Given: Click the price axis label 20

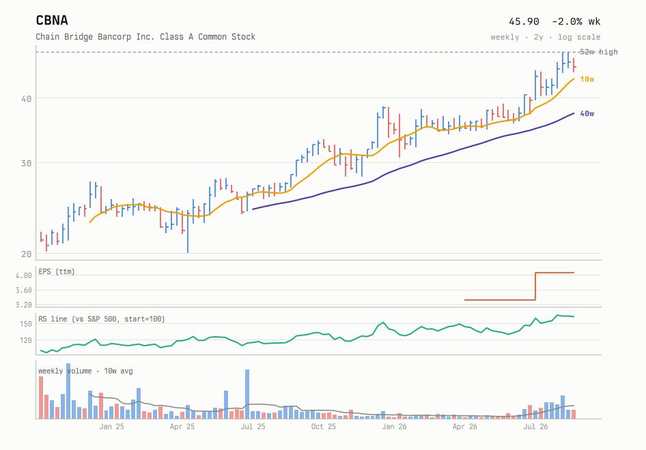Looking at the screenshot, I should 27,254.
